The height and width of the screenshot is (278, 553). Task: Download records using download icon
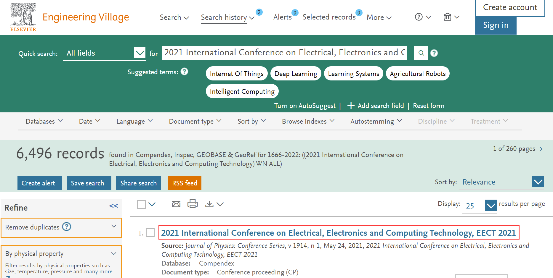click(209, 204)
